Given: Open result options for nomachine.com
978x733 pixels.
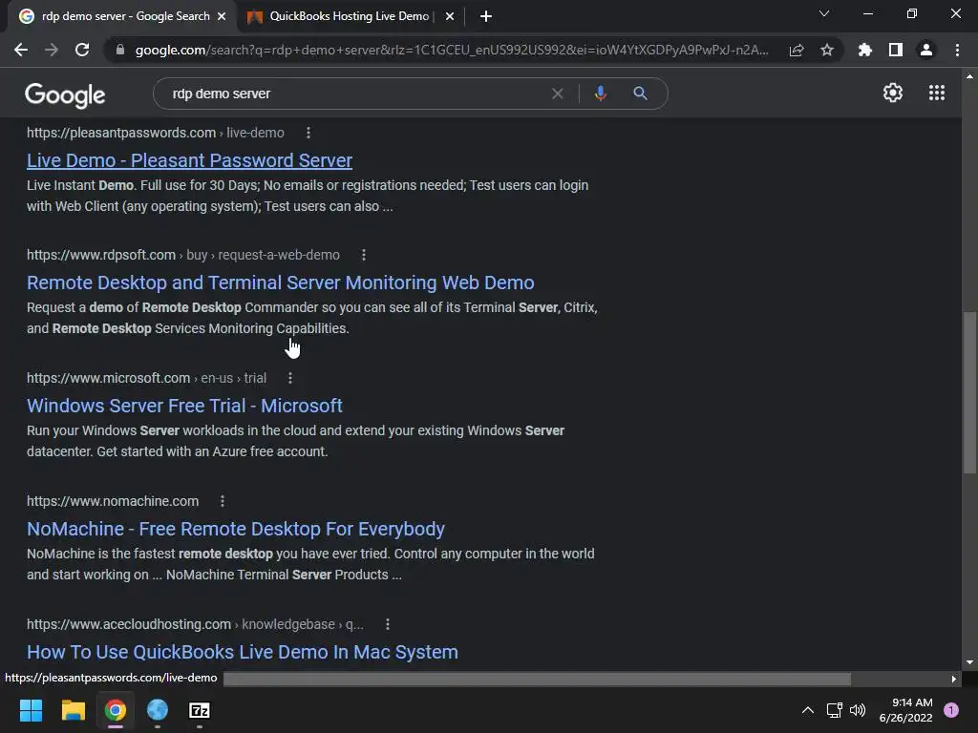Looking at the screenshot, I should (222, 501).
